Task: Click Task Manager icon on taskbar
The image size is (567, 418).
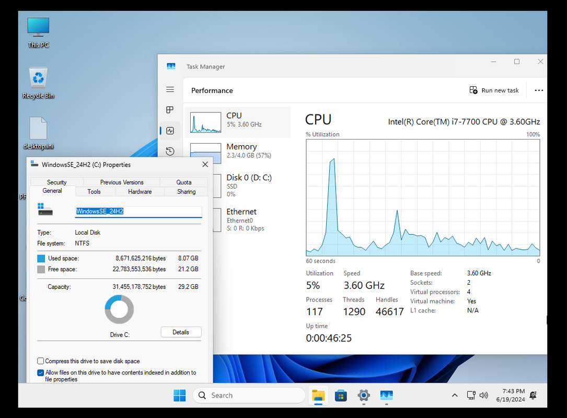Action: pos(386,395)
